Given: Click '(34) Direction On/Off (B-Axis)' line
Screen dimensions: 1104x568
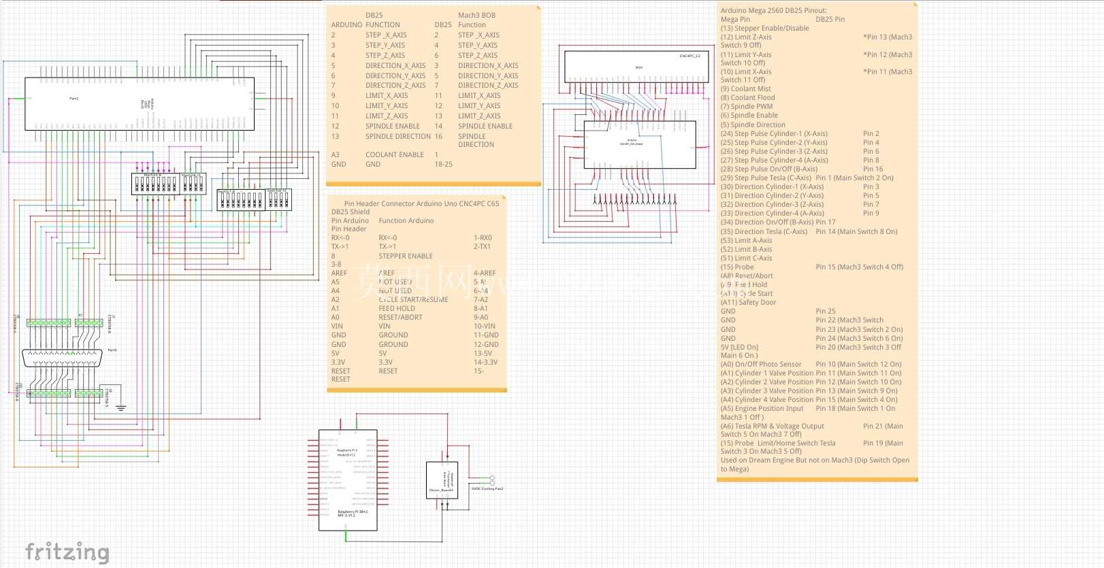Looking at the screenshot, I should point(767,222).
